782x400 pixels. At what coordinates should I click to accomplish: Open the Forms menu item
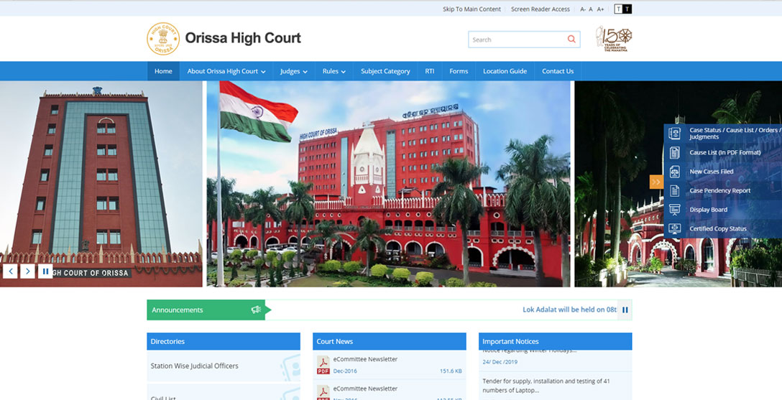pyautogui.click(x=459, y=71)
